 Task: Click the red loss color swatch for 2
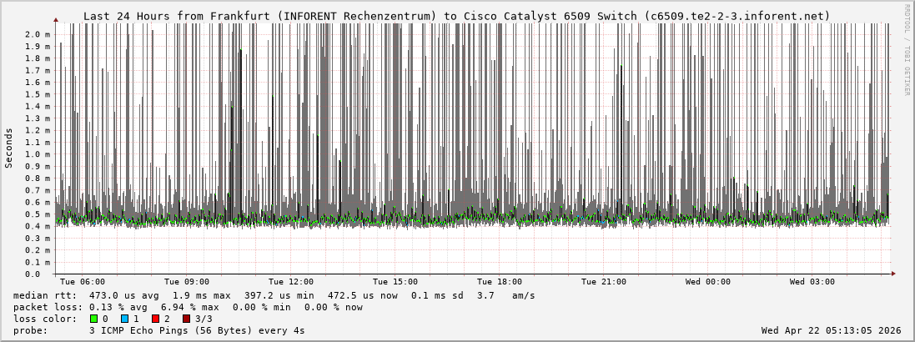coord(155,319)
